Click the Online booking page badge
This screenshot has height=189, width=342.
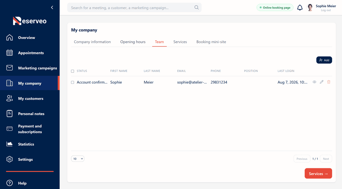tap(275, 8)
